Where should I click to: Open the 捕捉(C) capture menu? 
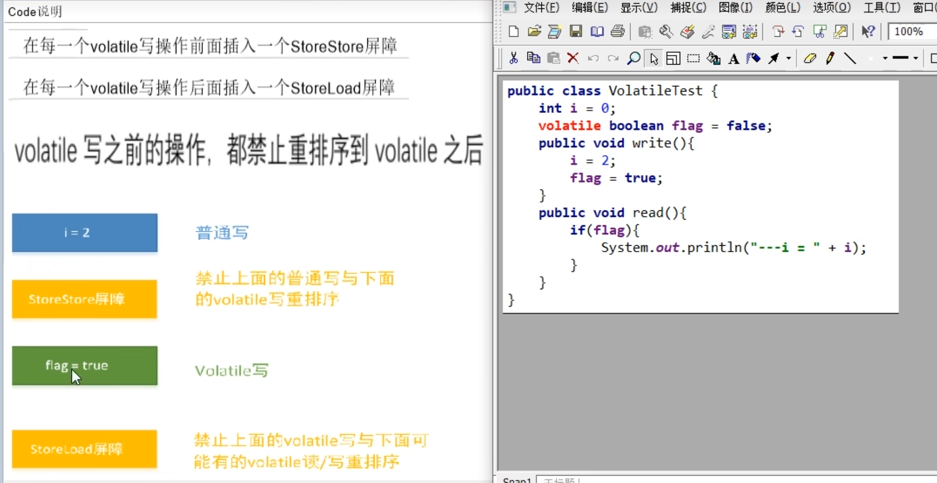(x=687, y=7)
